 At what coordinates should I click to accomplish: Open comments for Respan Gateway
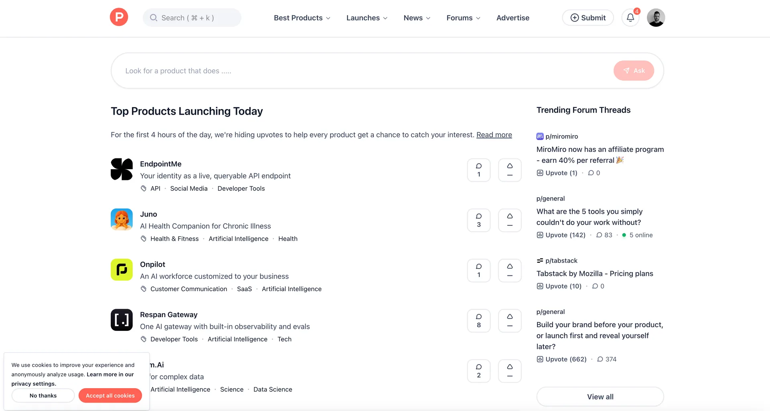pos(479,321)
